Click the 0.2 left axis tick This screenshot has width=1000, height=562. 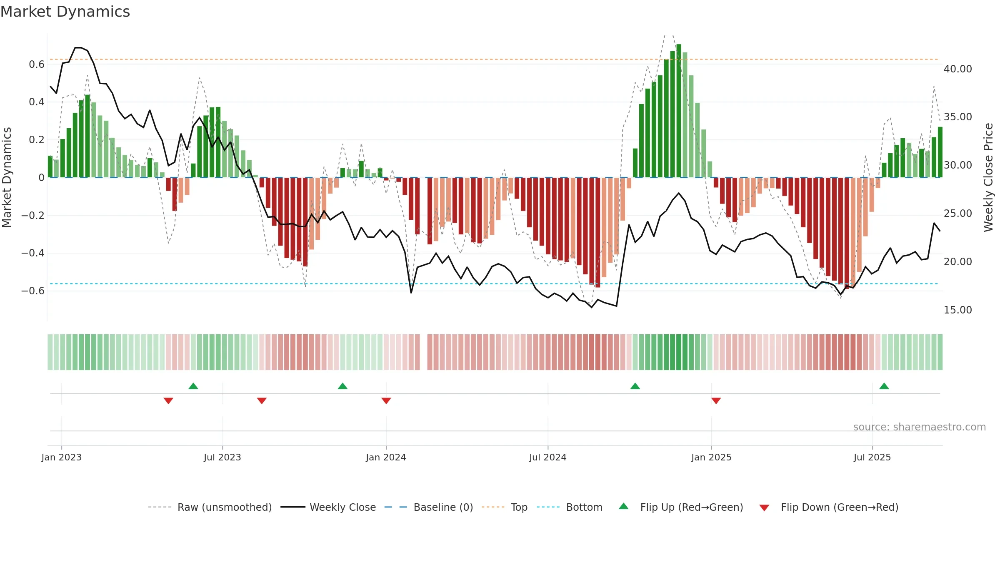click(x=37, y=140)
